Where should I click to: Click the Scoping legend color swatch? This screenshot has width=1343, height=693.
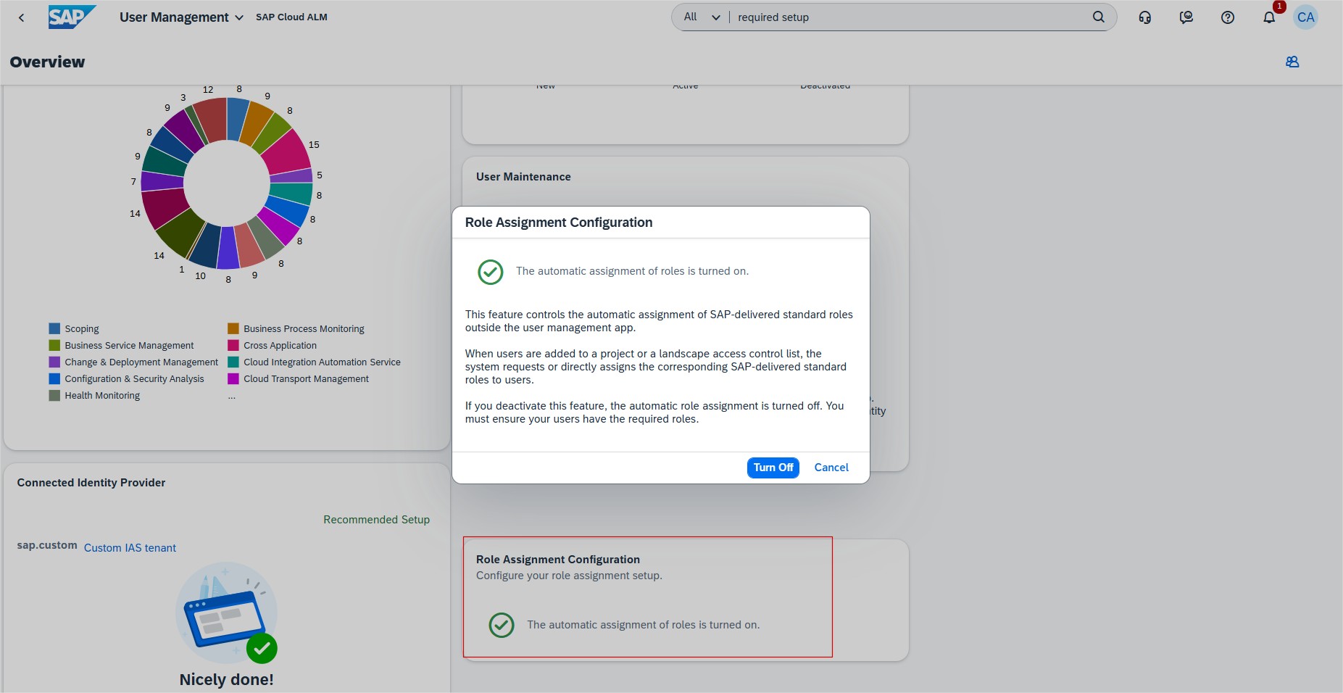pyautogui.click(x=54, y=329)
